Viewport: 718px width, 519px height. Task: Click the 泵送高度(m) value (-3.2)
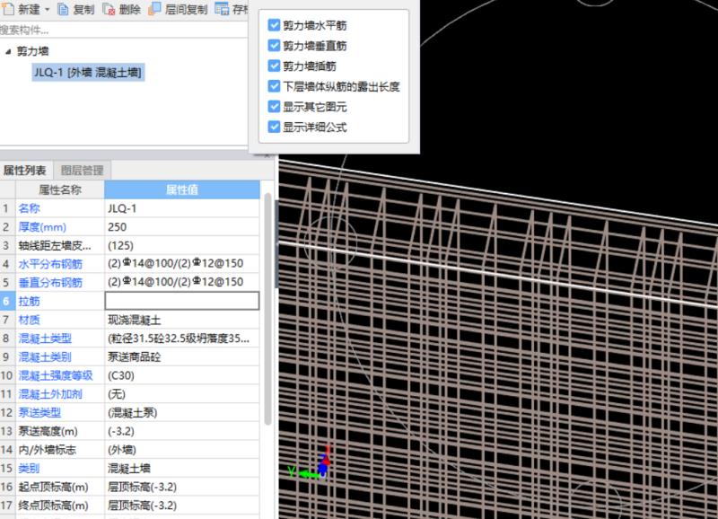(x=182, y=431)
